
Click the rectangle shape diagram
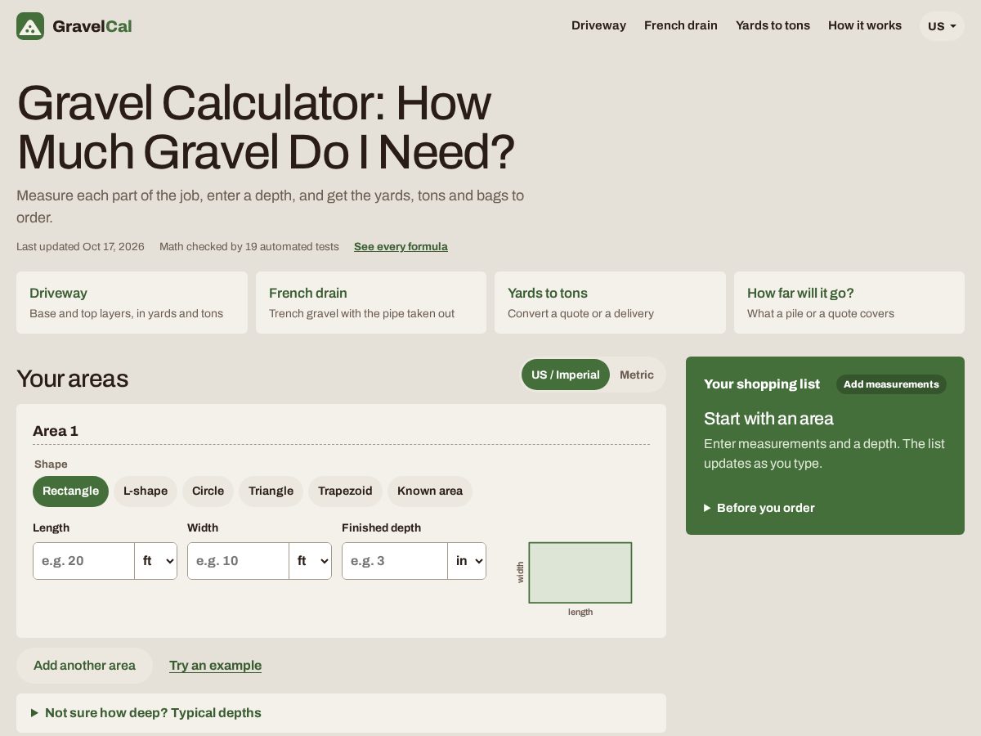coord(580,572)
